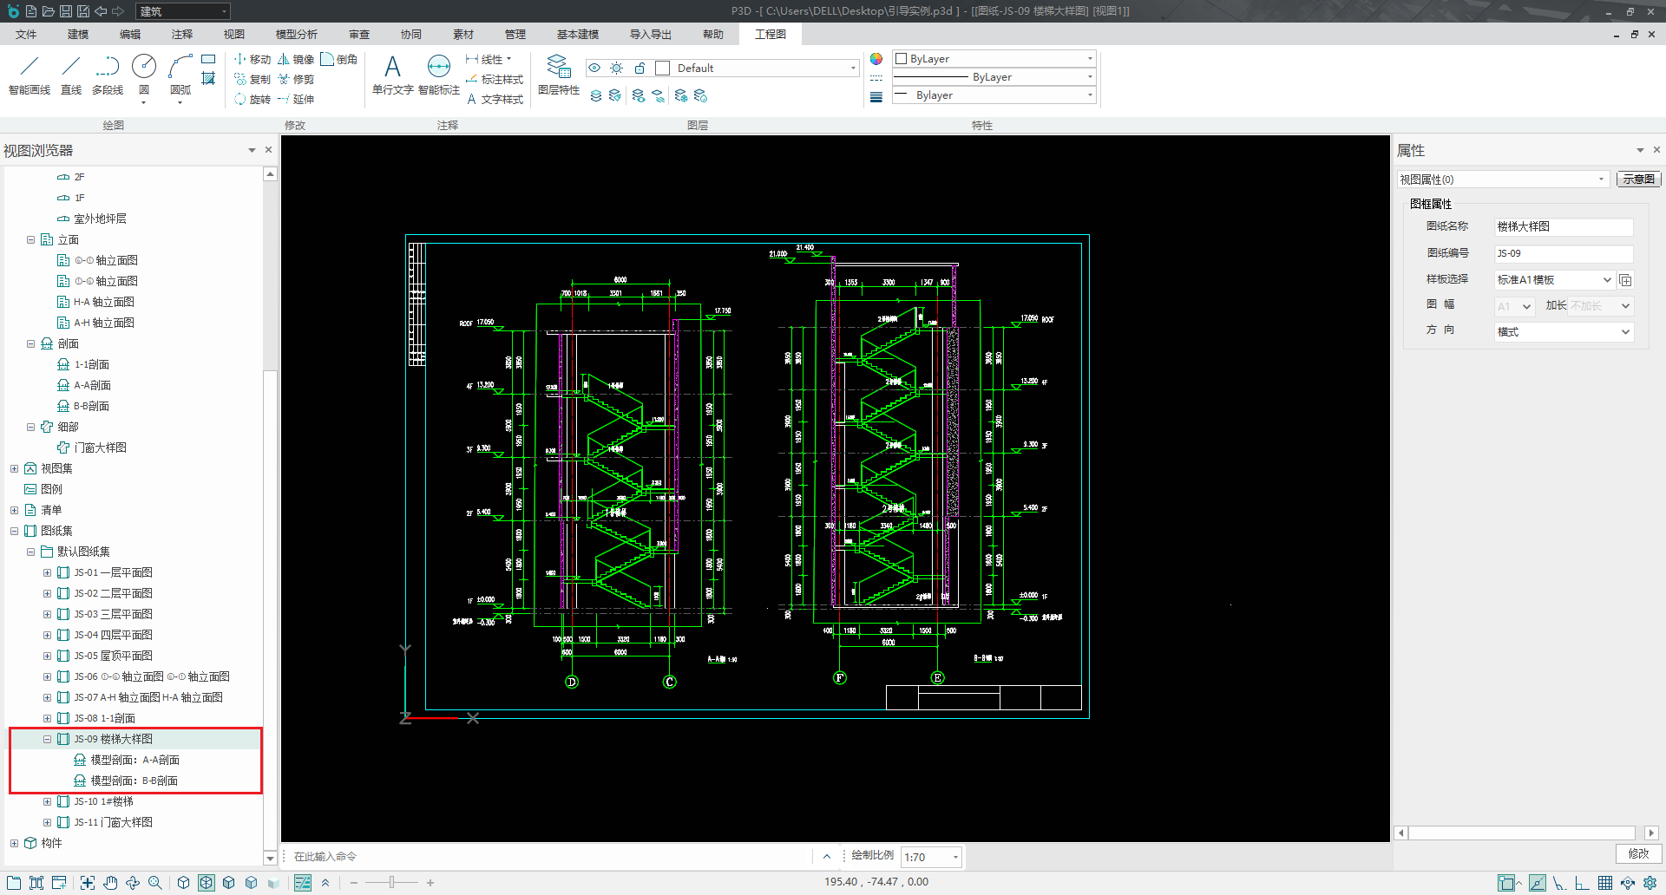Select the pan hand tool in bottom toolbar
1666x895 pixels.
click(x=110, y=883)
